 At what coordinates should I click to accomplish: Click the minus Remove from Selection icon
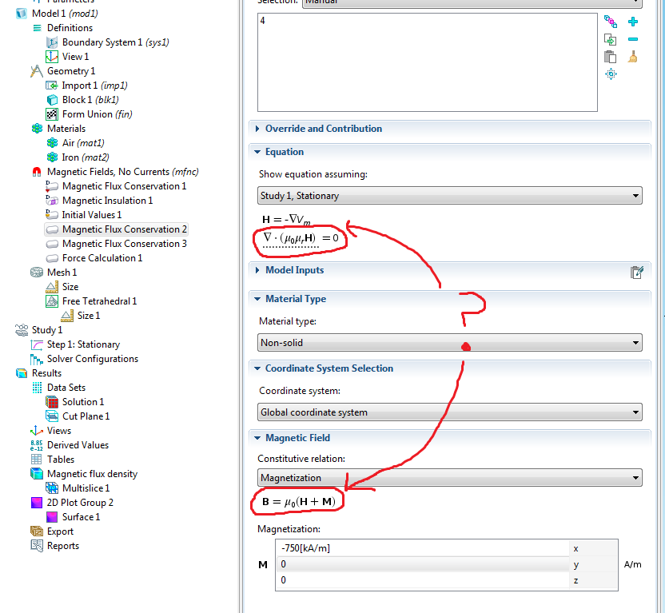coord(633,39)
